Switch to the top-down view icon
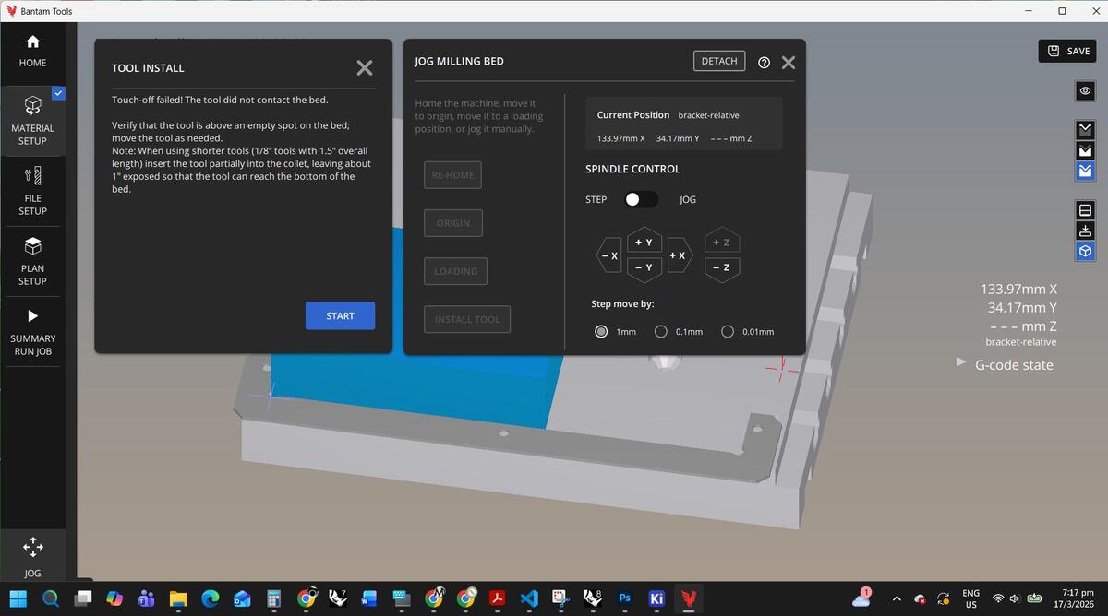 (1086, 231)
